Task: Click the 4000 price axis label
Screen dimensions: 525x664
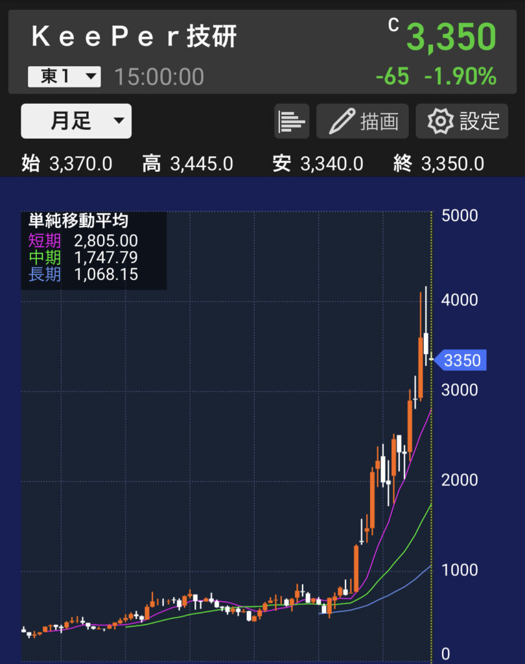Action: tap(460, 300)
